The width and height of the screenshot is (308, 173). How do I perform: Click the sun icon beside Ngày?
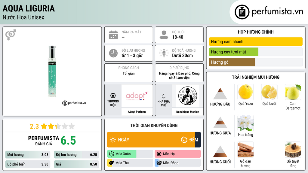click(x=113, y=140)
